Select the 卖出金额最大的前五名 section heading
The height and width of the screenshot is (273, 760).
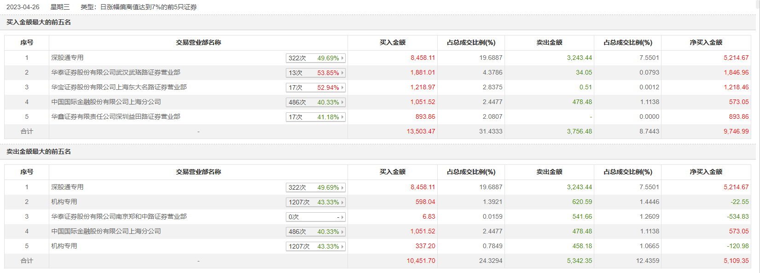39,151
